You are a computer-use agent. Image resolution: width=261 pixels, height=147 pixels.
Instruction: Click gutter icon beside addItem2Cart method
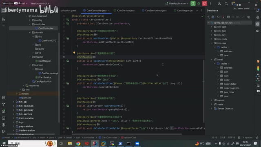(x=67, y=38)
